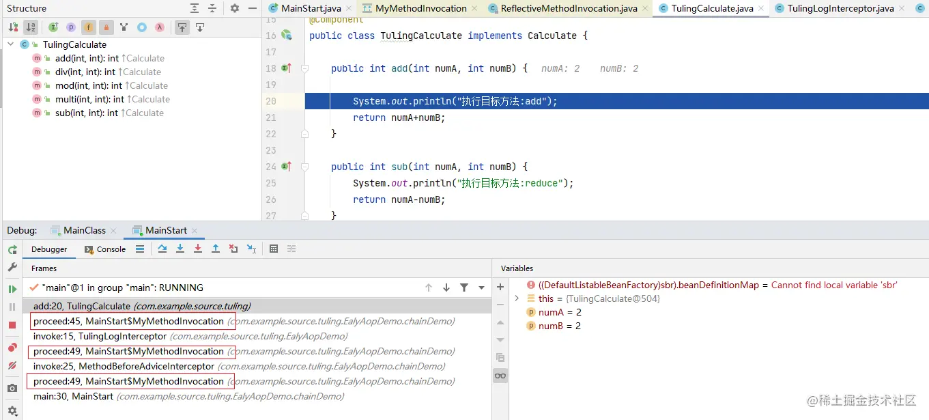Open Evaluate Expression calculator icon

pos(274,249)
